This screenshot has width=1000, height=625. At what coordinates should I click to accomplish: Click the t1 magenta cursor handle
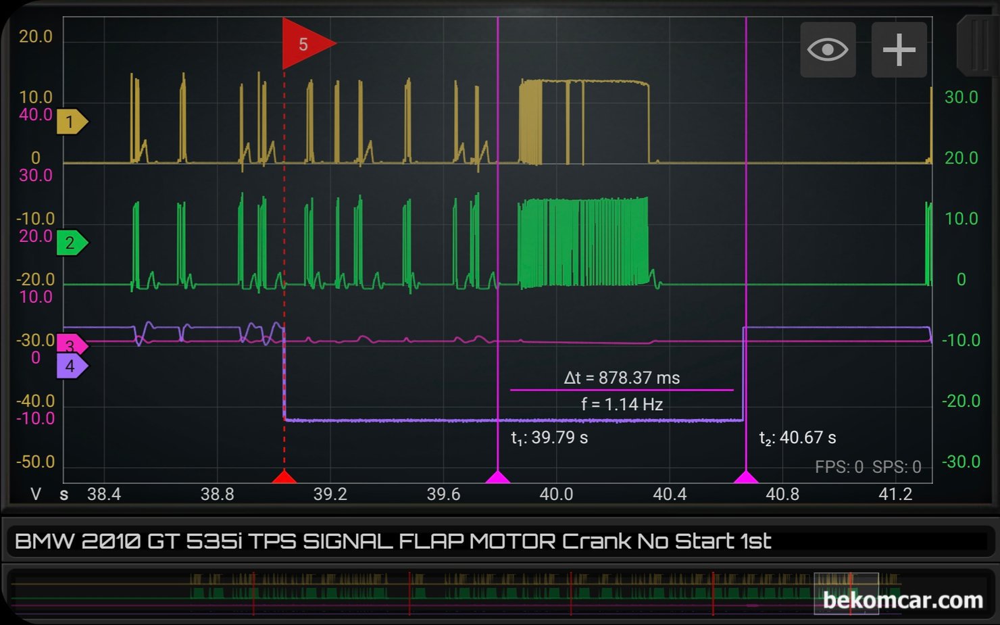coord(498,476)
